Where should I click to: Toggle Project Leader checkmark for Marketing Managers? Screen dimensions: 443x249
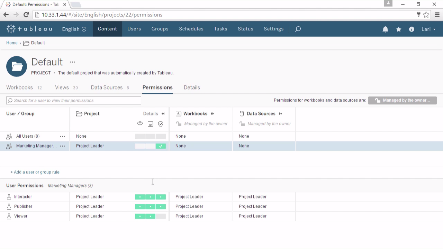[x=161, y=146]
